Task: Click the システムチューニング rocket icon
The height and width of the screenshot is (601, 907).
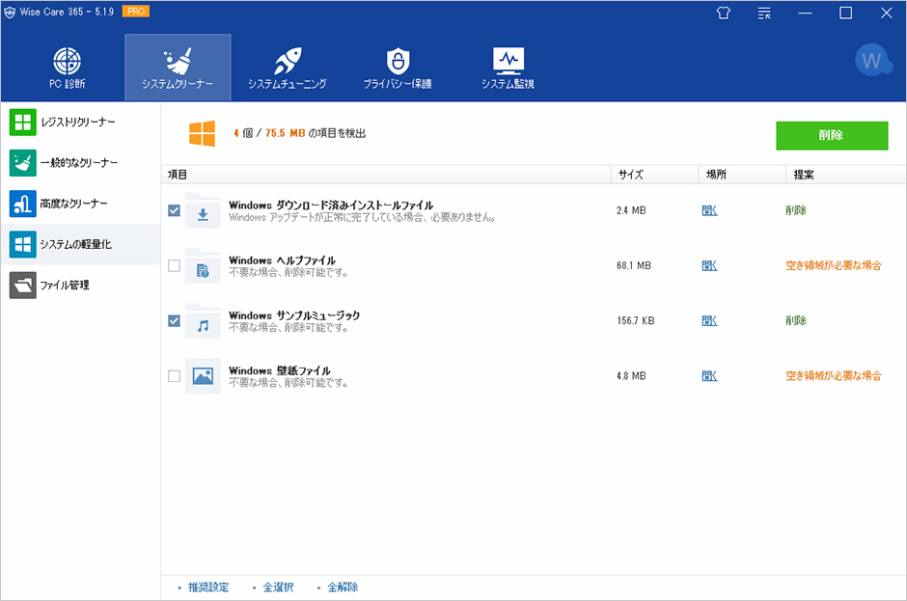Action: coord(288,61)
